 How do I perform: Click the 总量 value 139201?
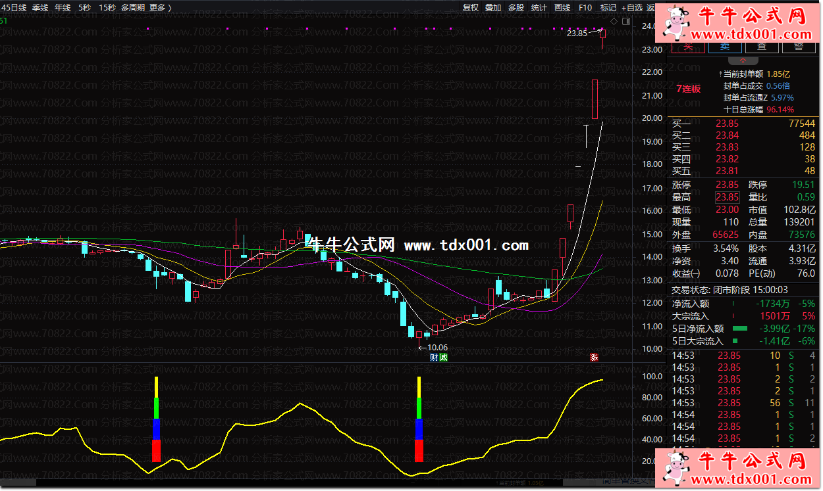click(801, 222)
